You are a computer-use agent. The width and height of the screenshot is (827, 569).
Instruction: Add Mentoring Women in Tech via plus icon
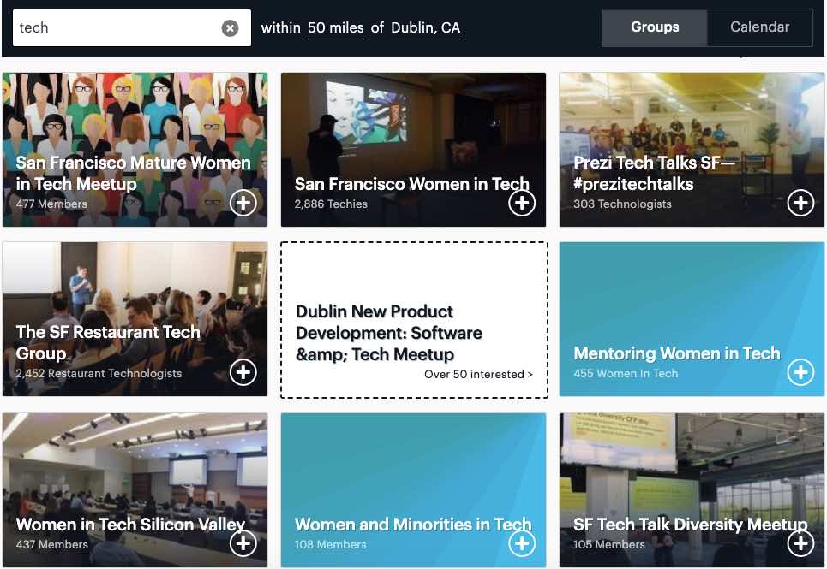800,373
